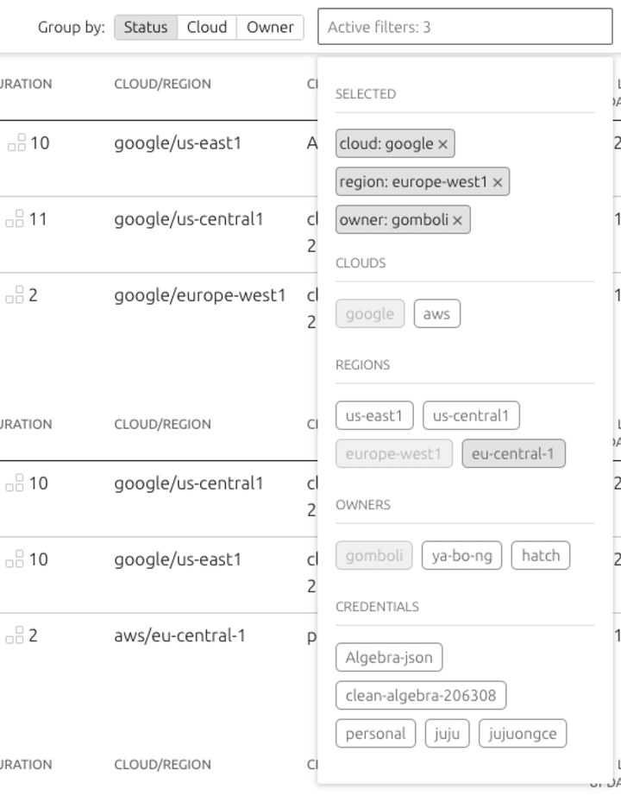Group models by Owner
This screenshot has width=621, height=796.
270,27
